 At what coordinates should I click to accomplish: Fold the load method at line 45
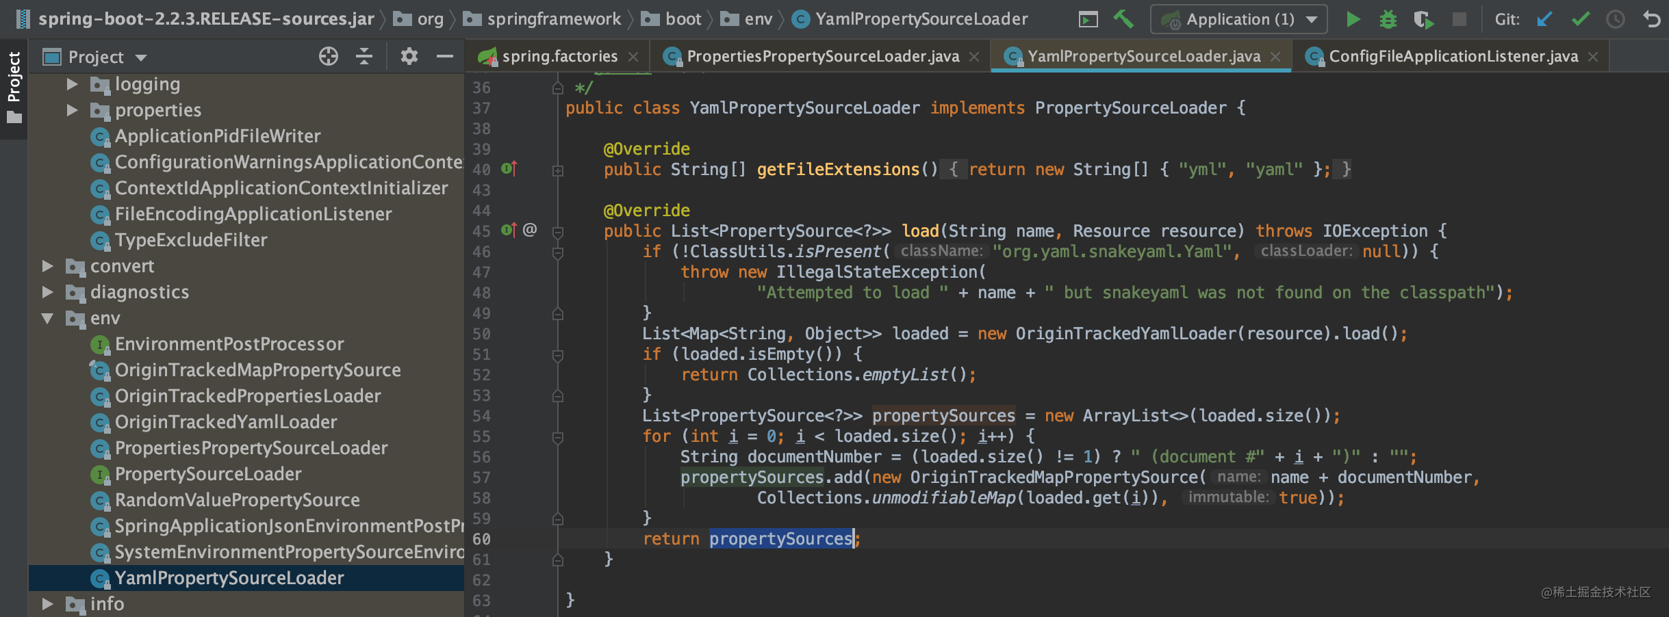click(x=558, y=232)
